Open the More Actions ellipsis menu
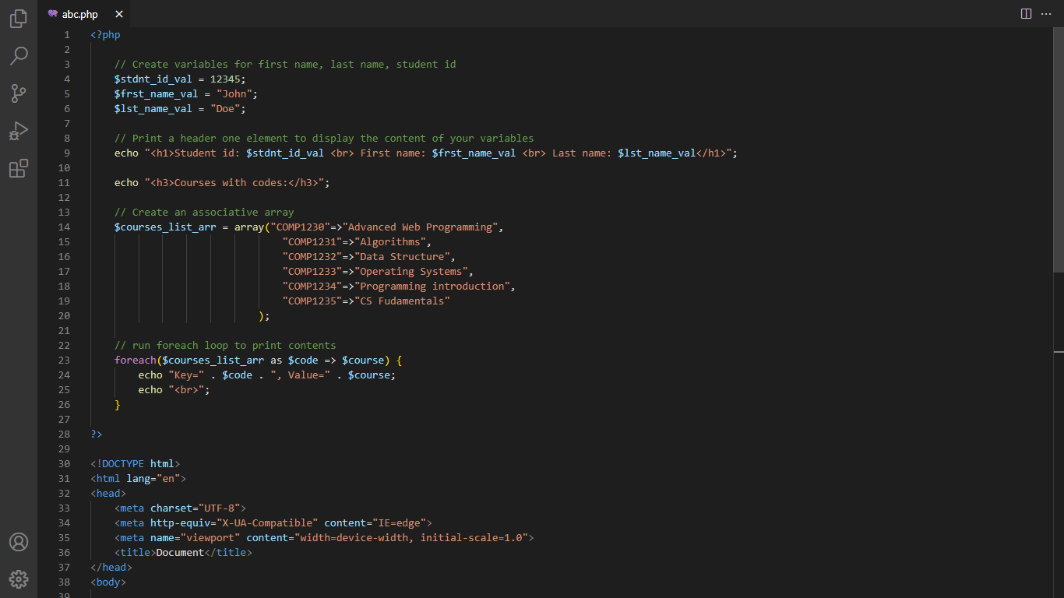The image size is (1064, 598). coord(1046,14)
